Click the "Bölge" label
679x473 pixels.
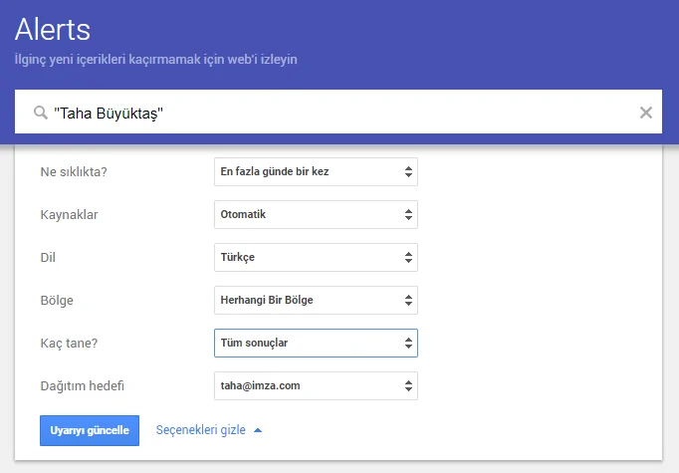[x=57, y=300]
